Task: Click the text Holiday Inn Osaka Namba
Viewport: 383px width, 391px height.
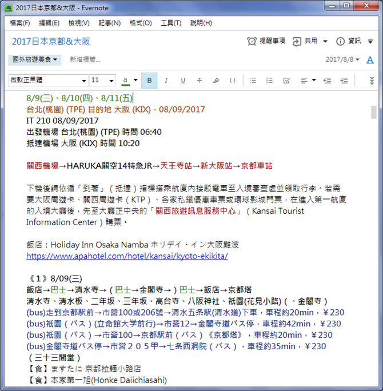Action: pos(99,245)
